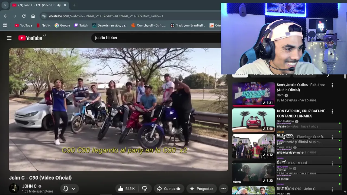
Task: Mute the John C tab audio icon
Action: (59, 5)
